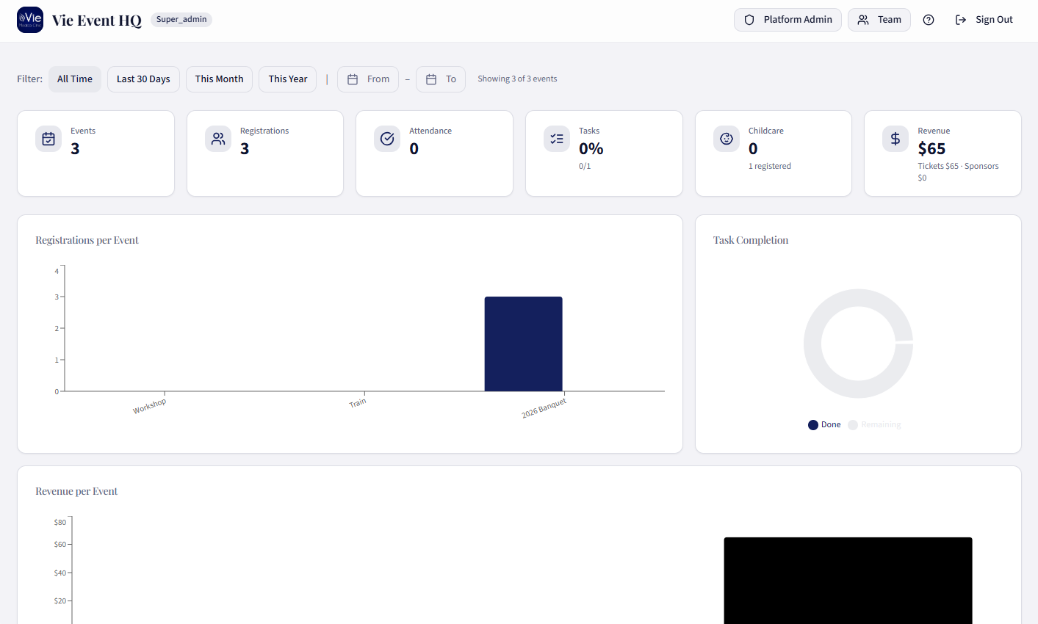The height and width of the screenshot is (624, 1038).
Task: Click the Attendance checkmark icon
Action: click(x=387, y=139)
